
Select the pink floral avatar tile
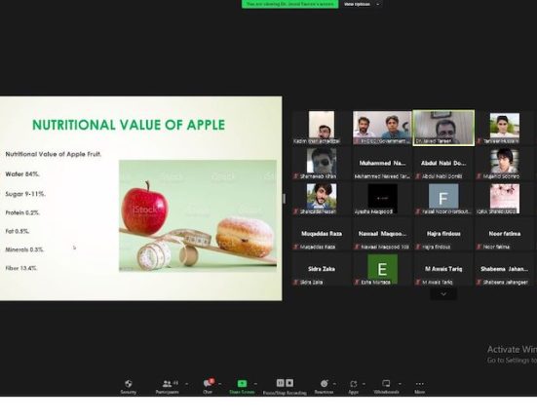point(504,199)
